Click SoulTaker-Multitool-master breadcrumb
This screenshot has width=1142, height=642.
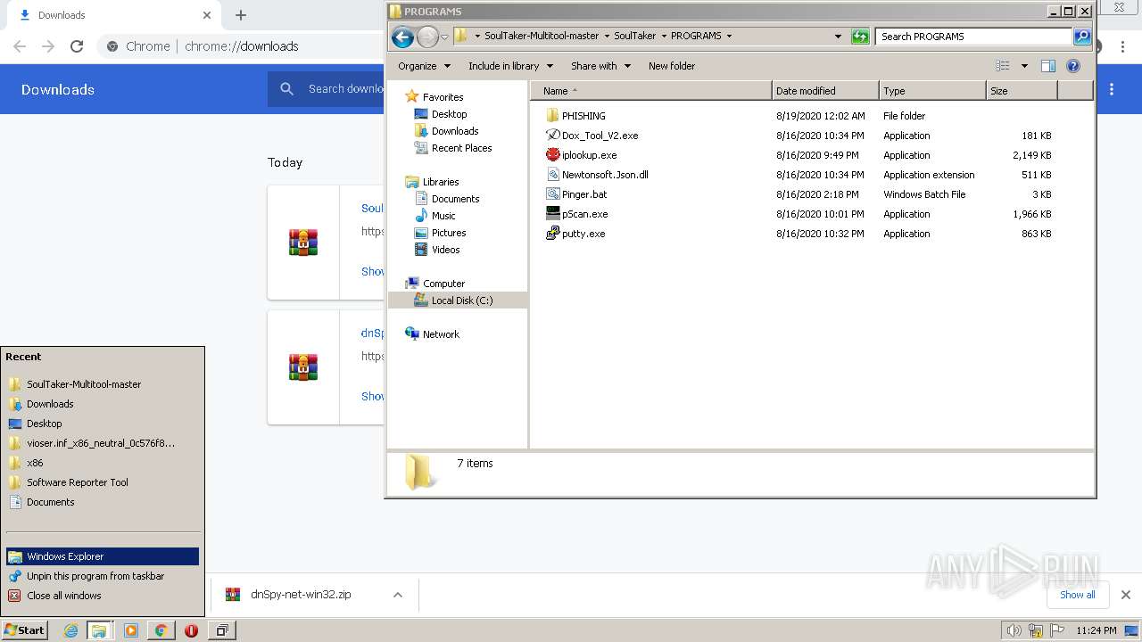point(542,37)
